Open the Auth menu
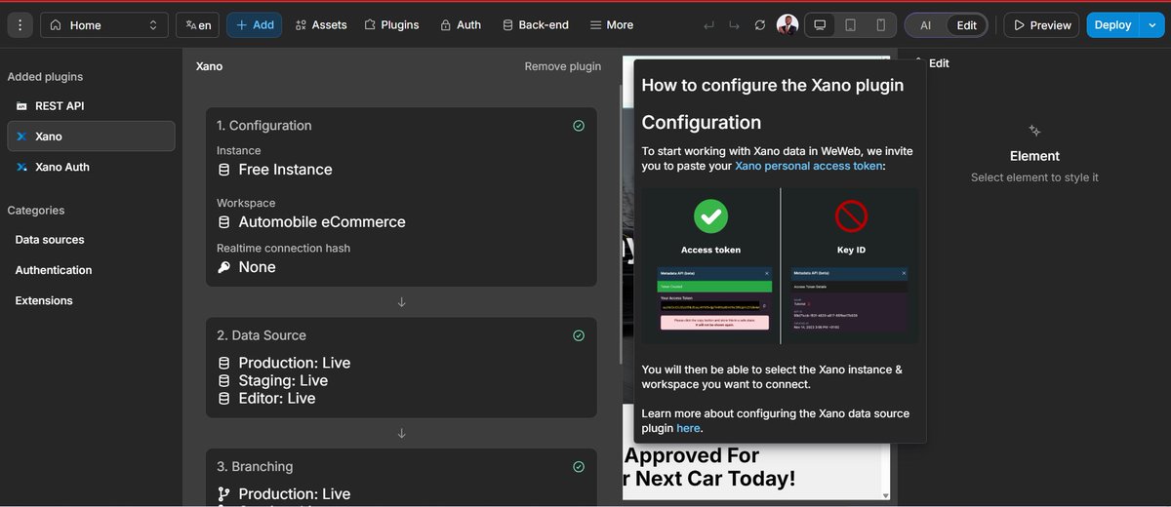Image resolution: width=1171 pixels, height=507 pixels. [x=461, y=25]
